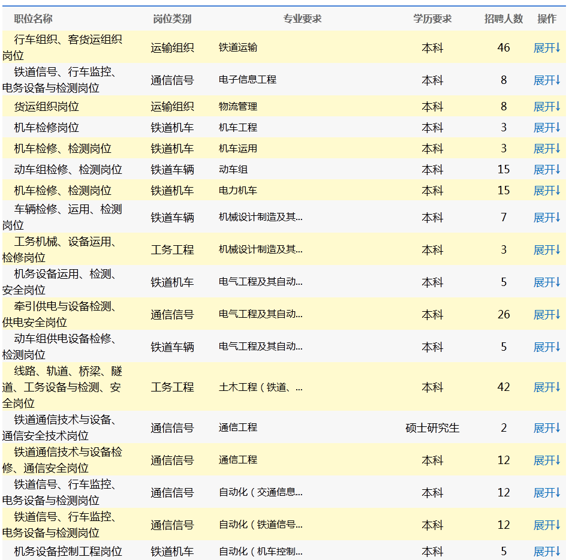Click the 自动化(铁道信号 major text
569x560 pixels.
tap(260, 525)
